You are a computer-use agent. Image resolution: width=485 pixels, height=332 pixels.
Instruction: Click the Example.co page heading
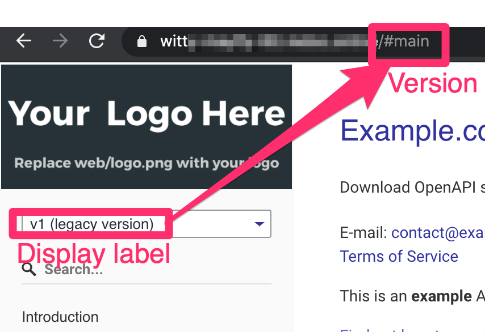[x=413, y=131]
